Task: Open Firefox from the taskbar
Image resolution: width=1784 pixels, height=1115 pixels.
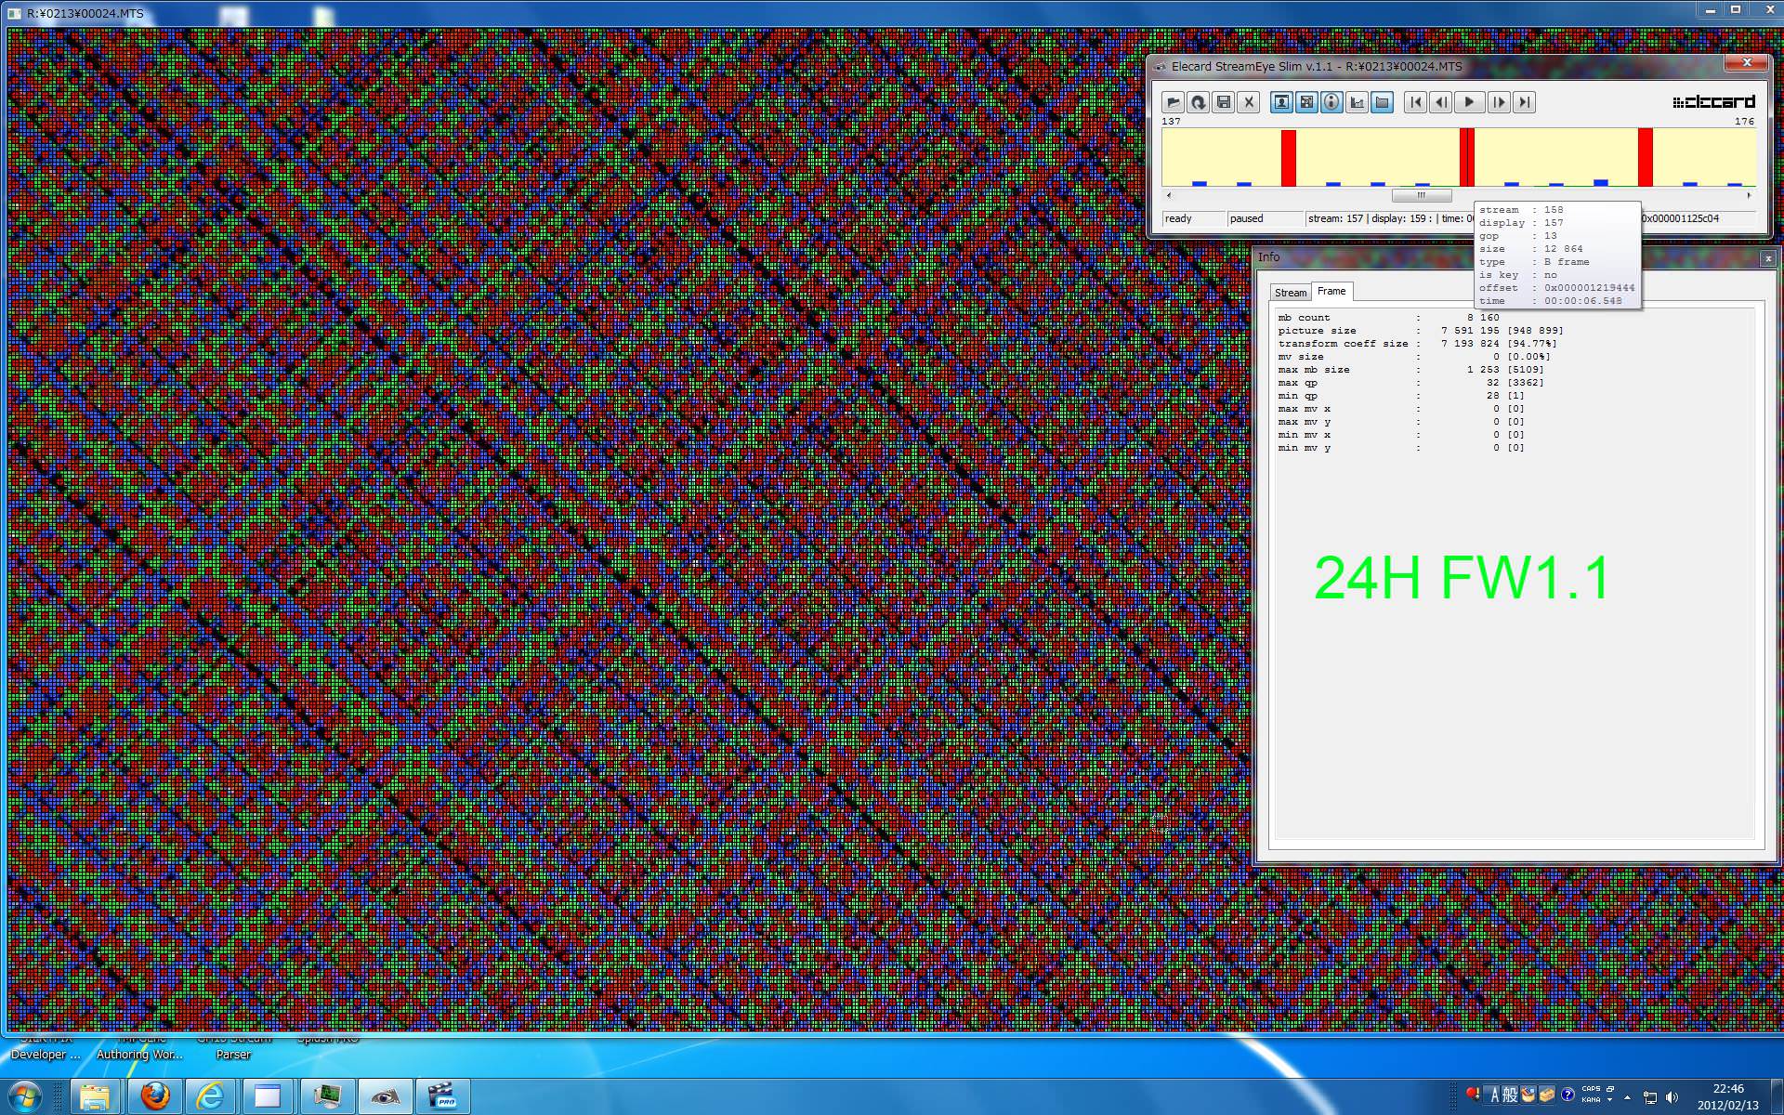Action: [x=155, y=1096]
